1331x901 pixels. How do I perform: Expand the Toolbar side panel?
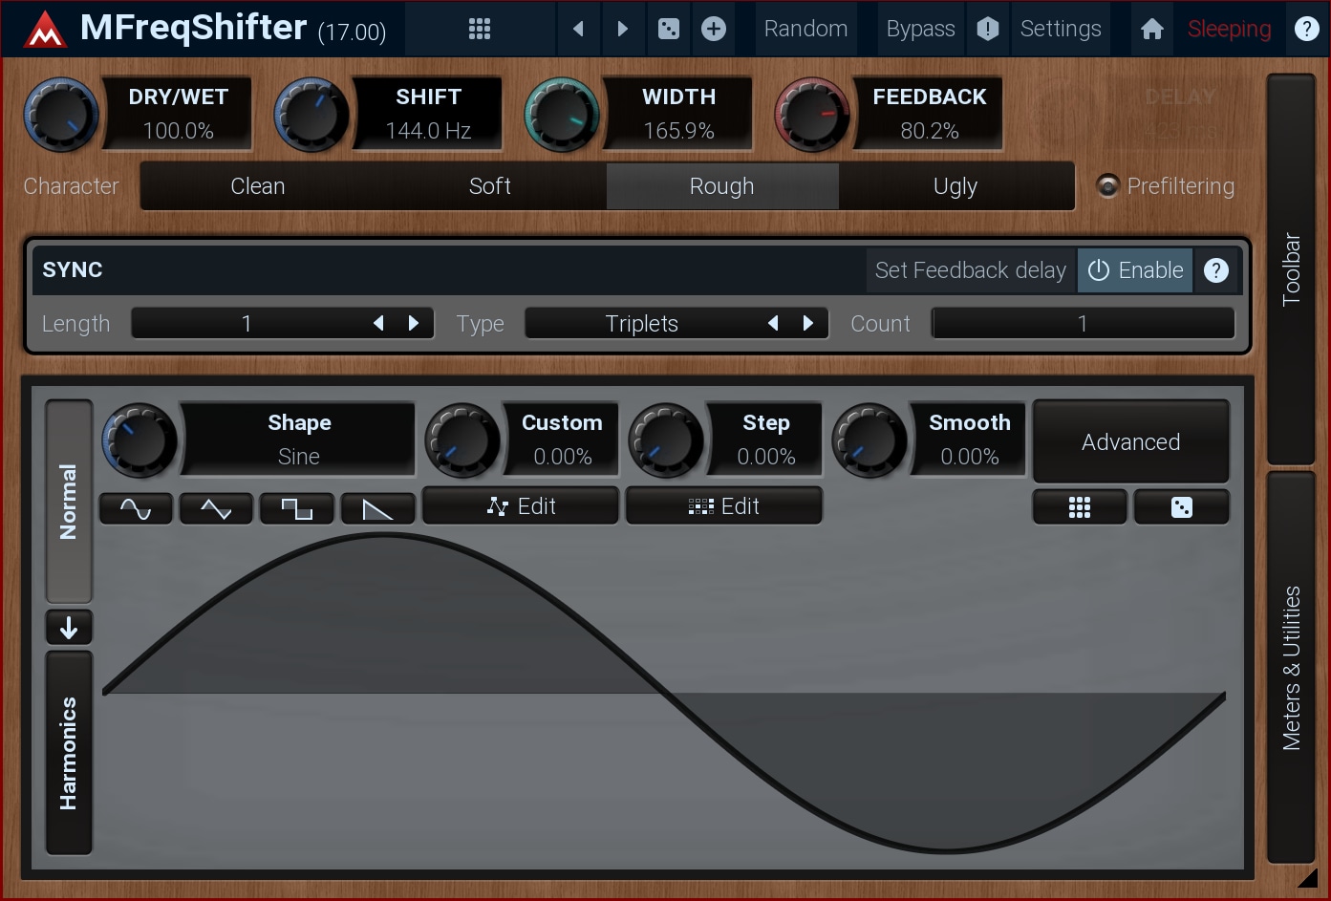coord(1291,268)
